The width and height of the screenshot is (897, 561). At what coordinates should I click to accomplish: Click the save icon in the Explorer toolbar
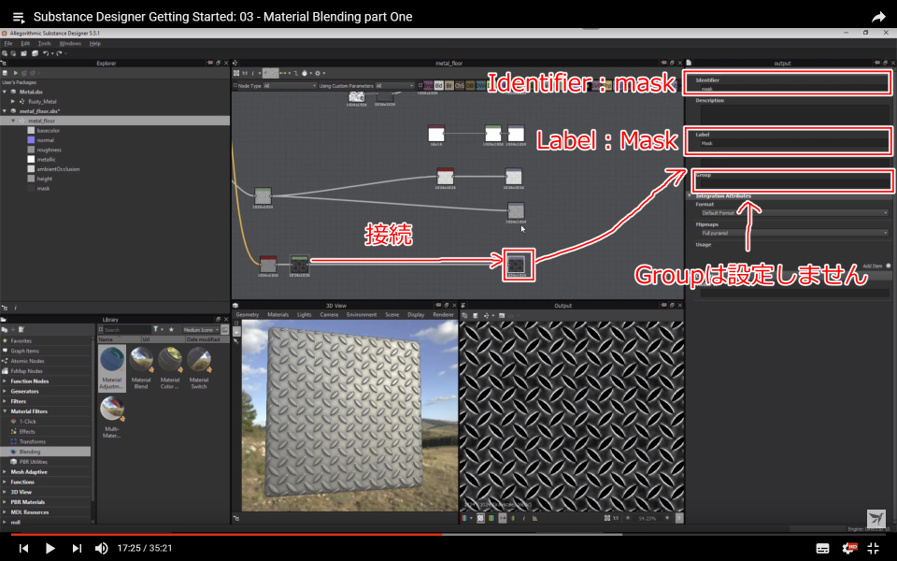coord(6,73)
